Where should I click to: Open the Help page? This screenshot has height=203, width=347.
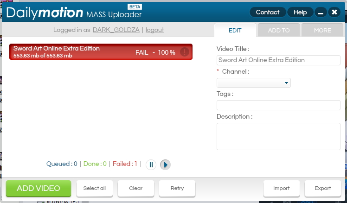coord(300,12)
